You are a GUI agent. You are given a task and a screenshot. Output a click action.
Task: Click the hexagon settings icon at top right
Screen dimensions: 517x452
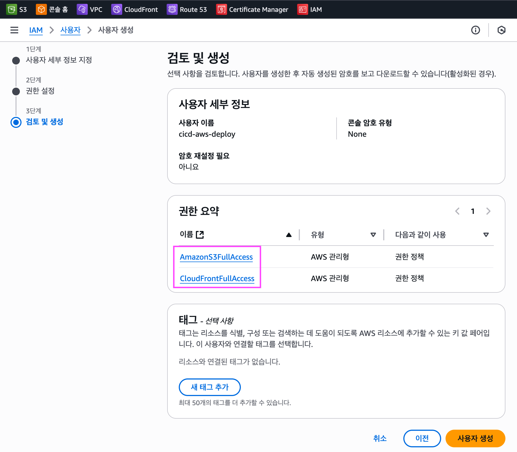click(x=501, y=30)
